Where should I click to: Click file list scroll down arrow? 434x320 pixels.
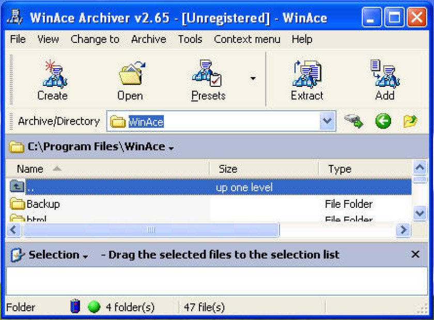[x=420, y=213]
